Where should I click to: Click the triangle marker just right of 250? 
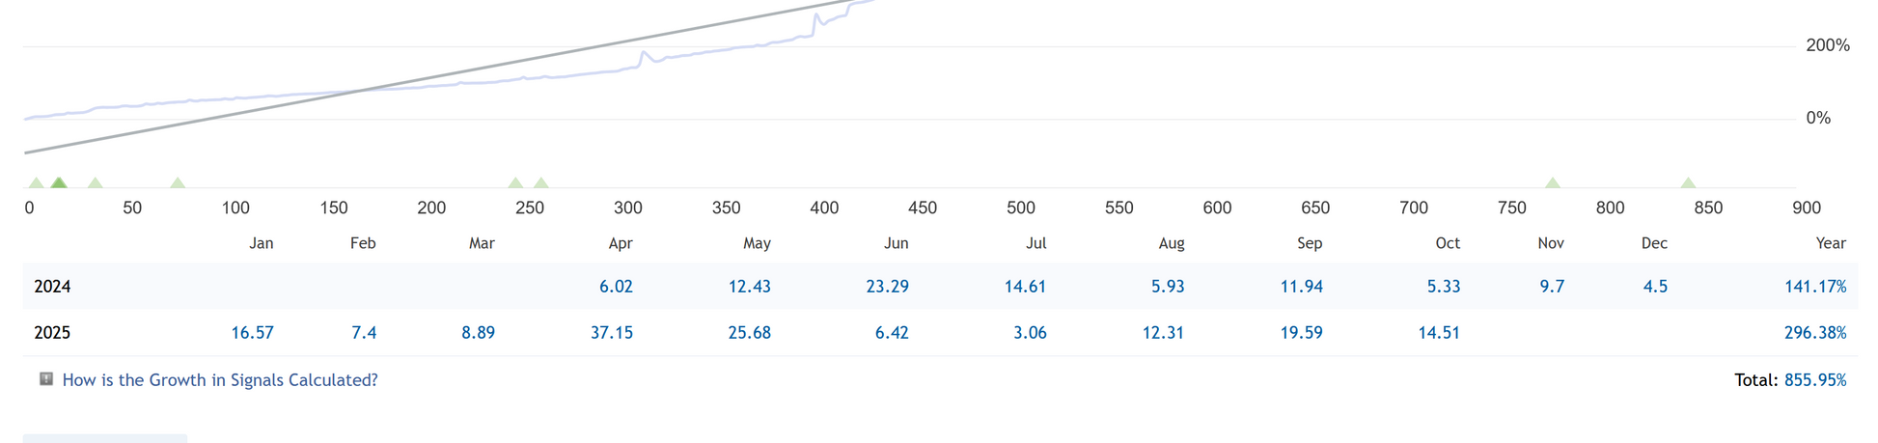(x=541, y=182)
